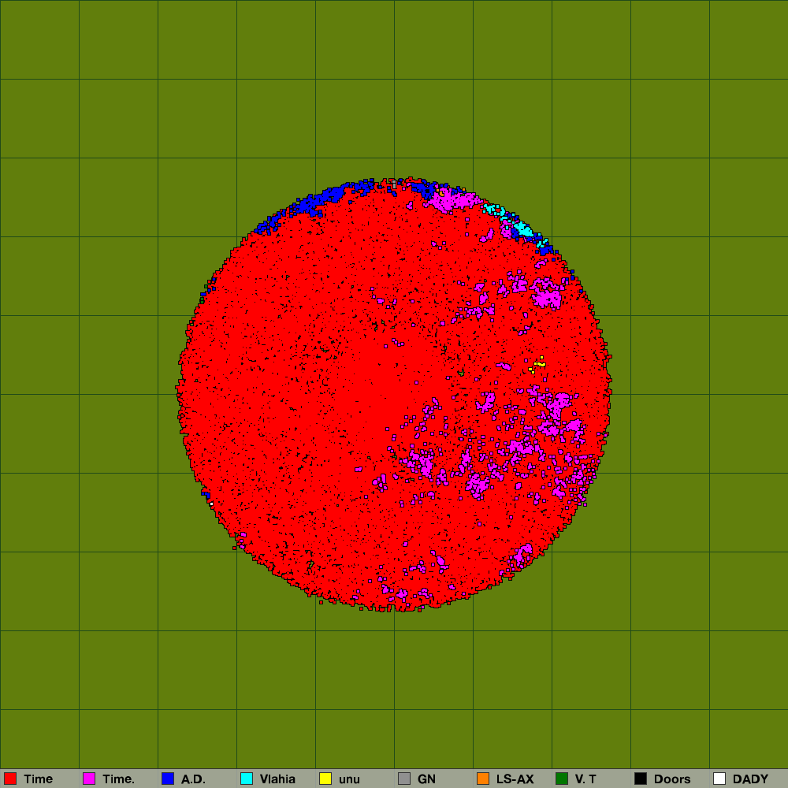
Task: Click the white DADY legend swatch
Action: click(x=719, y=779)
